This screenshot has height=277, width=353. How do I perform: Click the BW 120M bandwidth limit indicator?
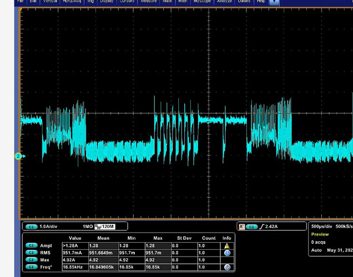(105, 227)
